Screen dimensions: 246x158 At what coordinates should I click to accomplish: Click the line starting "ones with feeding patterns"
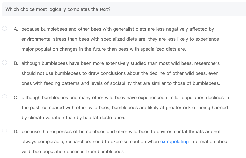[x=121, y=83]
